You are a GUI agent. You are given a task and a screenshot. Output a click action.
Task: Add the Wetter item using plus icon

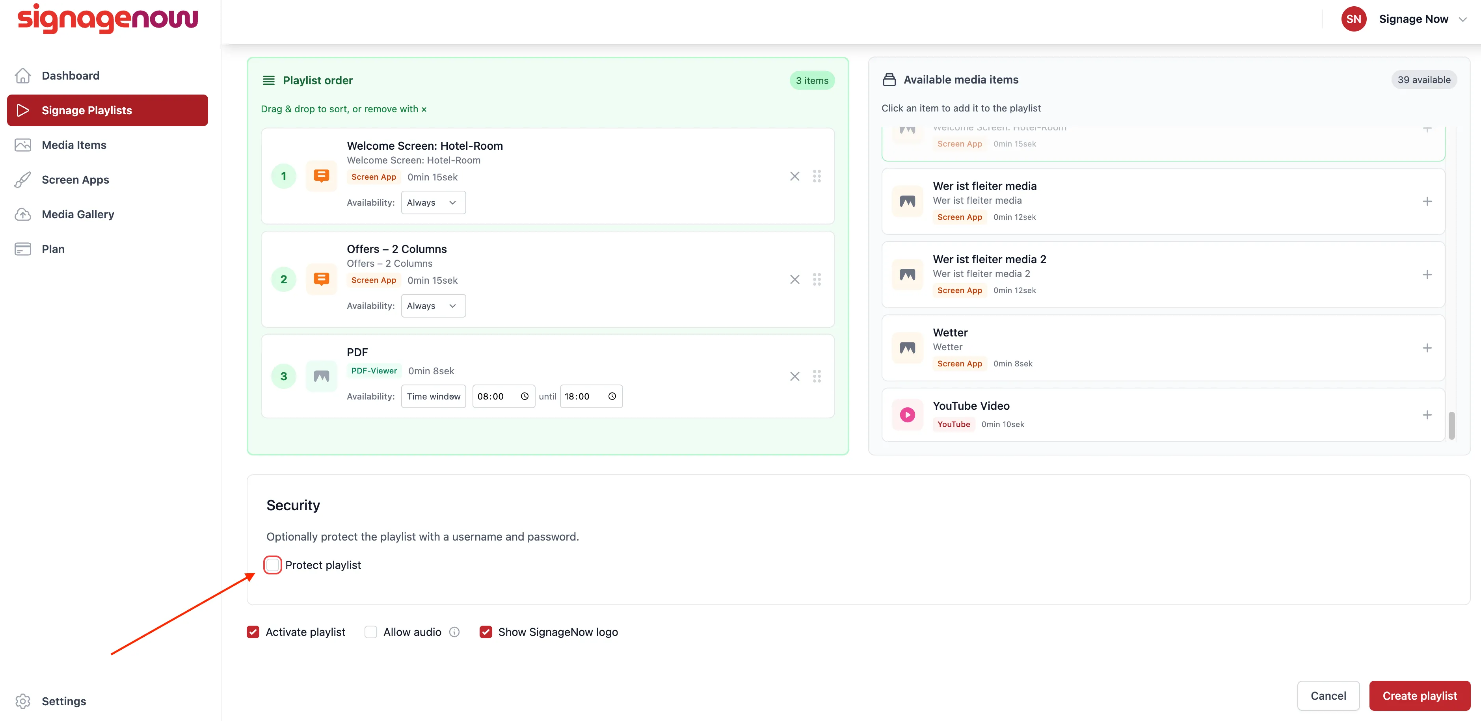click(1427, 348)
